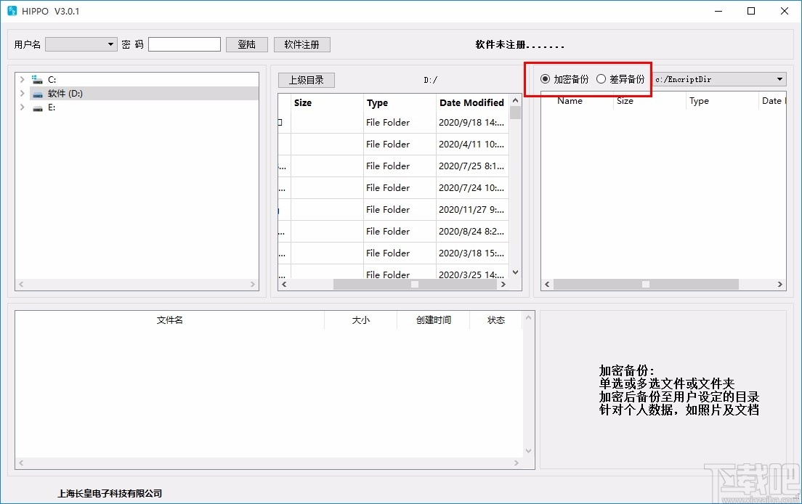The image size is (802, 504).
Task: Click the 登陆 button
Action: tap(246, 44)
